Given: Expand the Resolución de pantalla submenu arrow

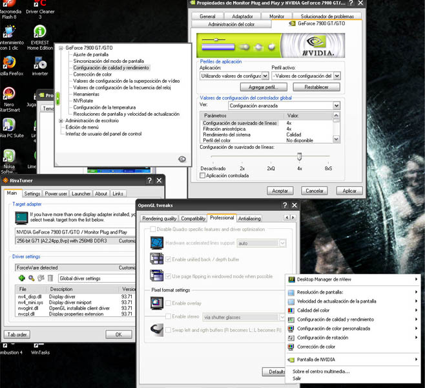Looking at the screenshot, I should coord(416,292).
